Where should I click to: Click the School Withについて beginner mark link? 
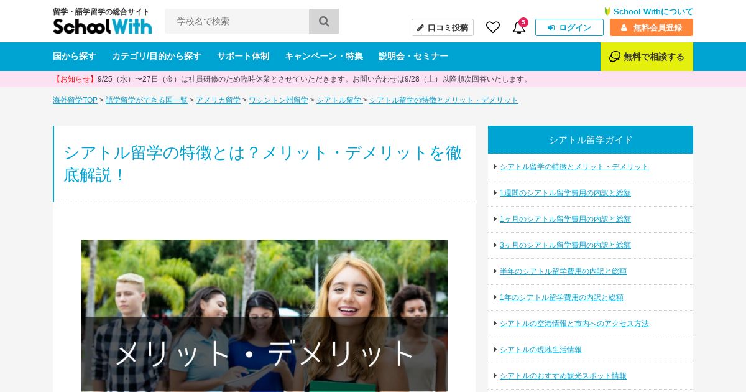(x=648, y=11)
